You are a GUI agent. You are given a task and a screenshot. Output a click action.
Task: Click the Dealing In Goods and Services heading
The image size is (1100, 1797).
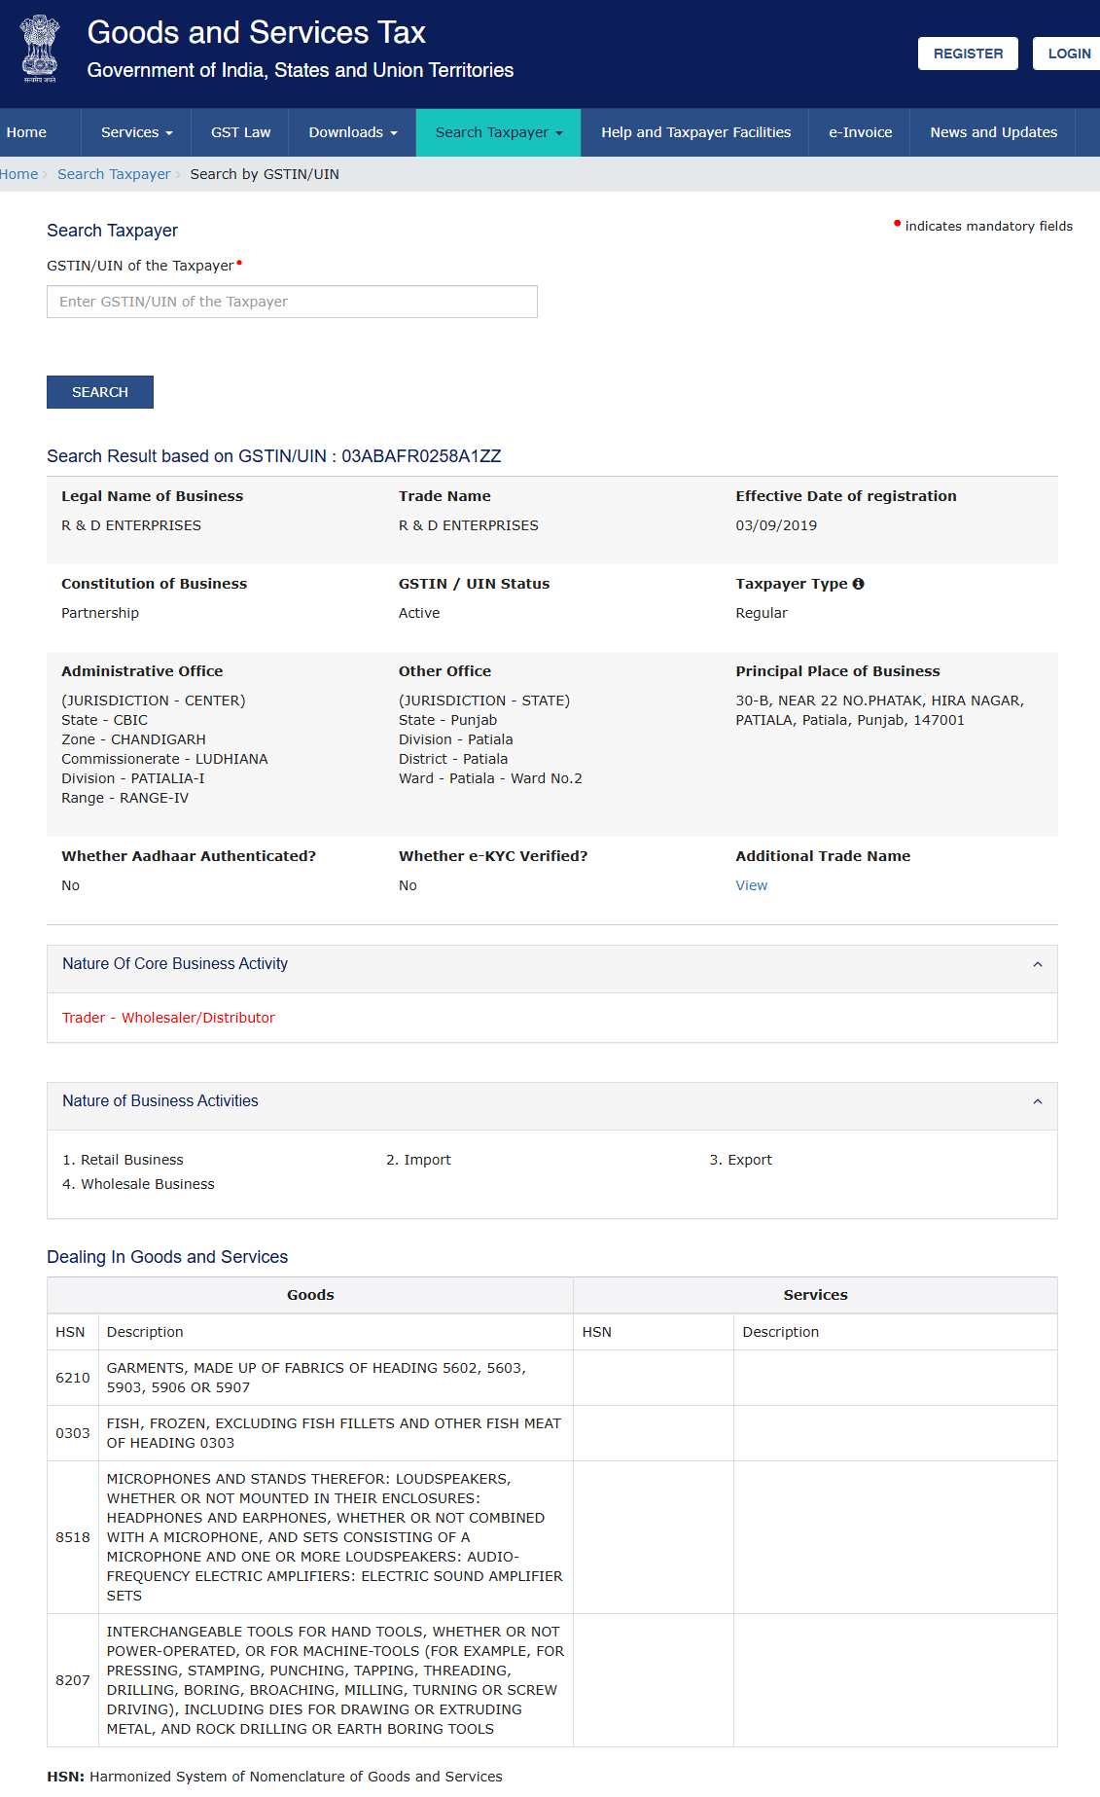pyautogui.click(x=167, y=1257)
